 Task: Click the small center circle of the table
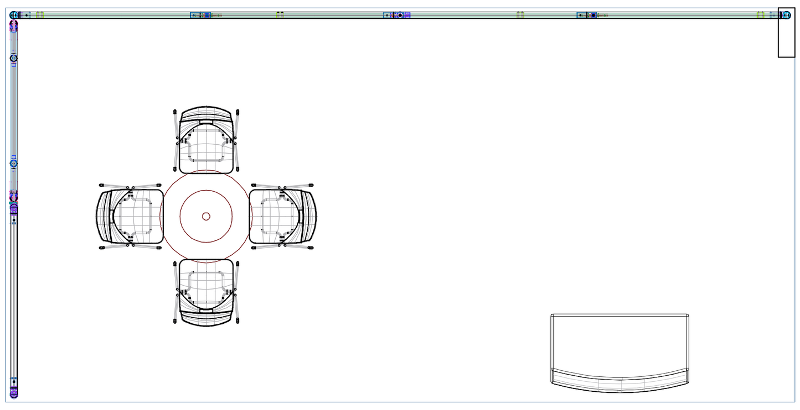(x=206, y=216)
